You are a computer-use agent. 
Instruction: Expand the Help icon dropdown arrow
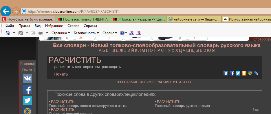(126, 33)
